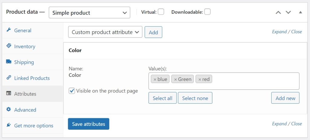Click the Get more options plug icon

coord(8,125)
